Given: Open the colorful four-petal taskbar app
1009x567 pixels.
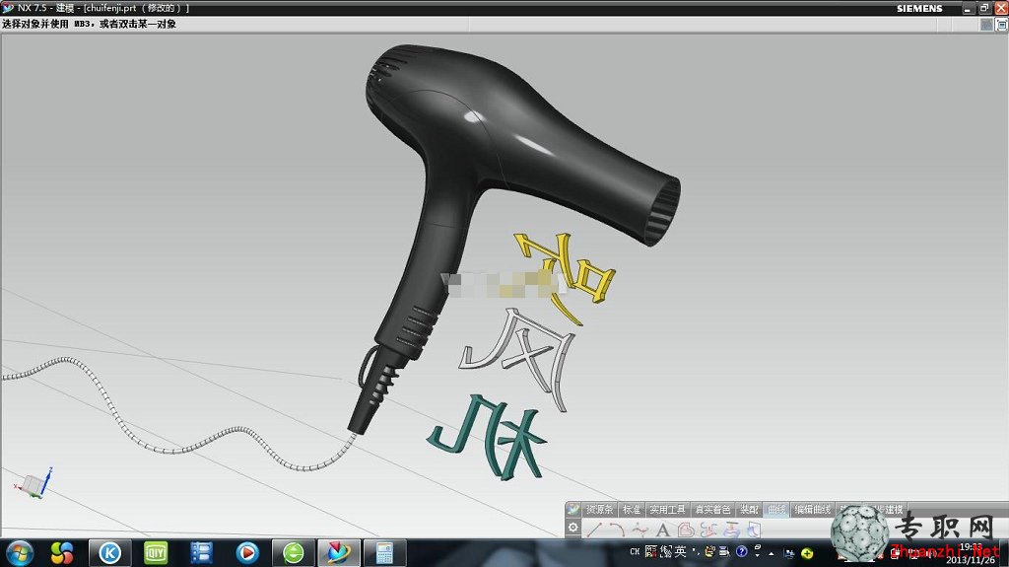Looking at the screenshot, I should [x=62, y=552].
